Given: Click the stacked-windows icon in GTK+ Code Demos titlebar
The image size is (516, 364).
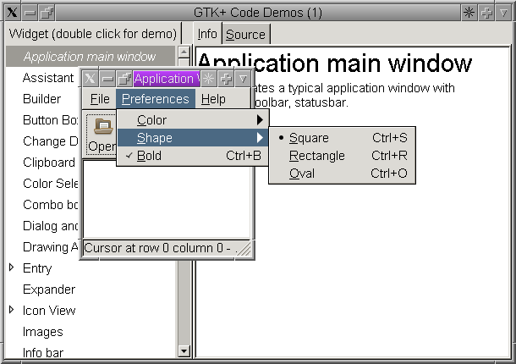Looking at the screenshot, I should tap(47, 13).
